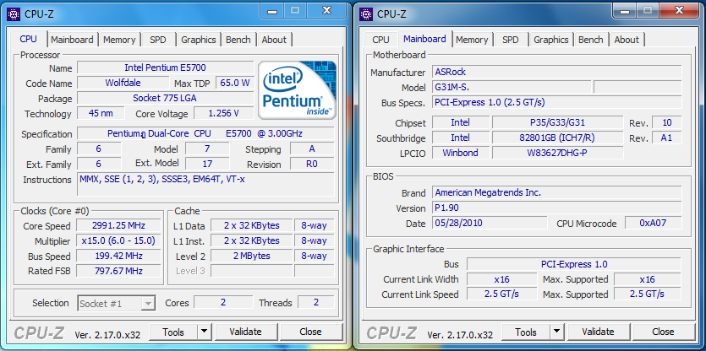Viewport: 706px width, 351px height.
Task: Click the 65.0 W Max TDP value
Action: point(234,83)
